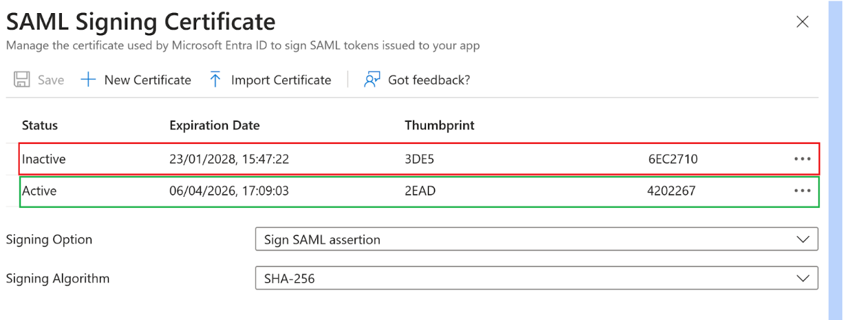The image size is (843, 320).
Task: Open the ellipsis menu for Inactive certificate
Action: 802,159
